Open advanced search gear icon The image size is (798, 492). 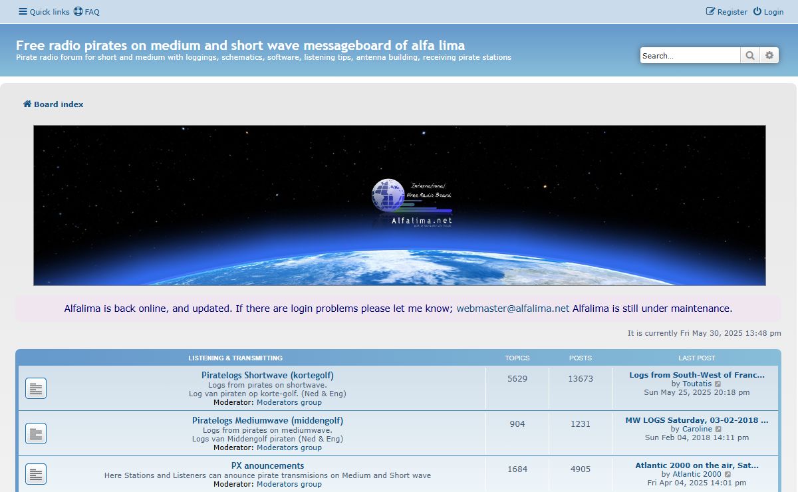pyautogui.click(x=769, y=56)
